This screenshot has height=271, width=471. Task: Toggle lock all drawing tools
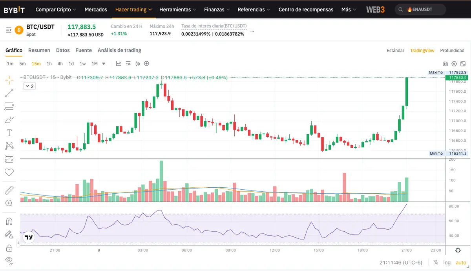(9, 248)
